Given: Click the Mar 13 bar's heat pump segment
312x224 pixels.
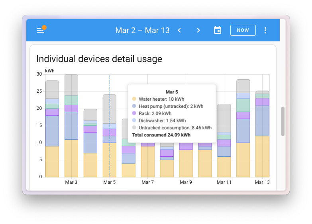Looking at the screenshot, I should [x=262, y=121].
